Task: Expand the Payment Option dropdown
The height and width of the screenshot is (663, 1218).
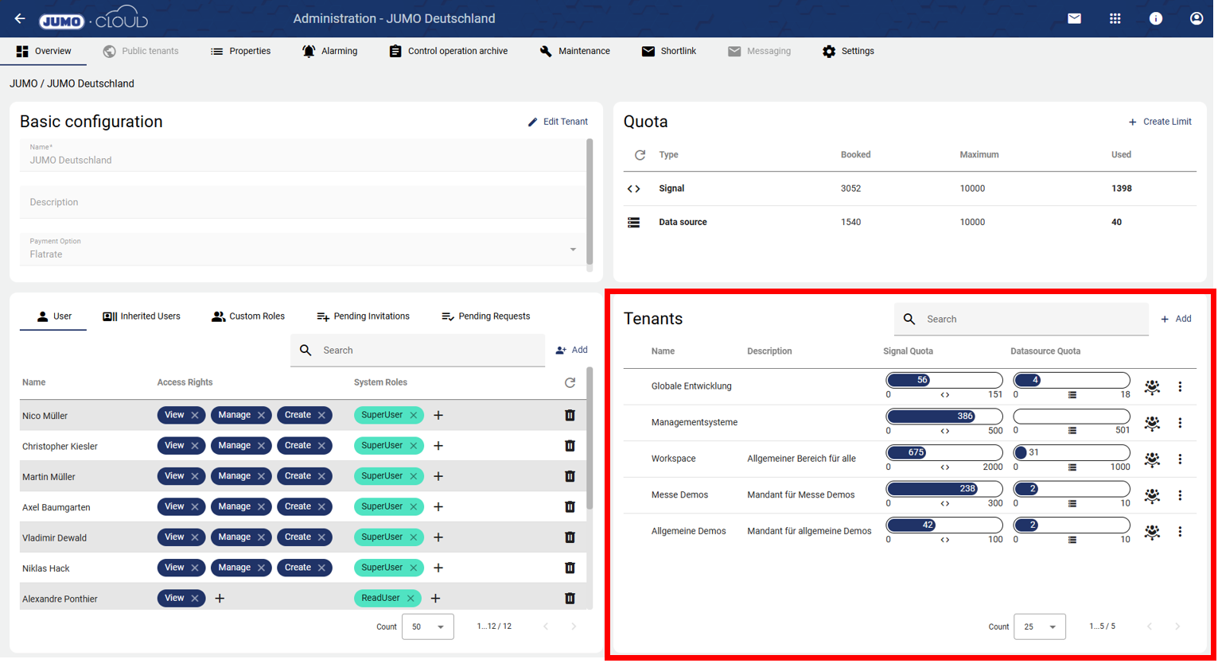Action: pos(572,250)
